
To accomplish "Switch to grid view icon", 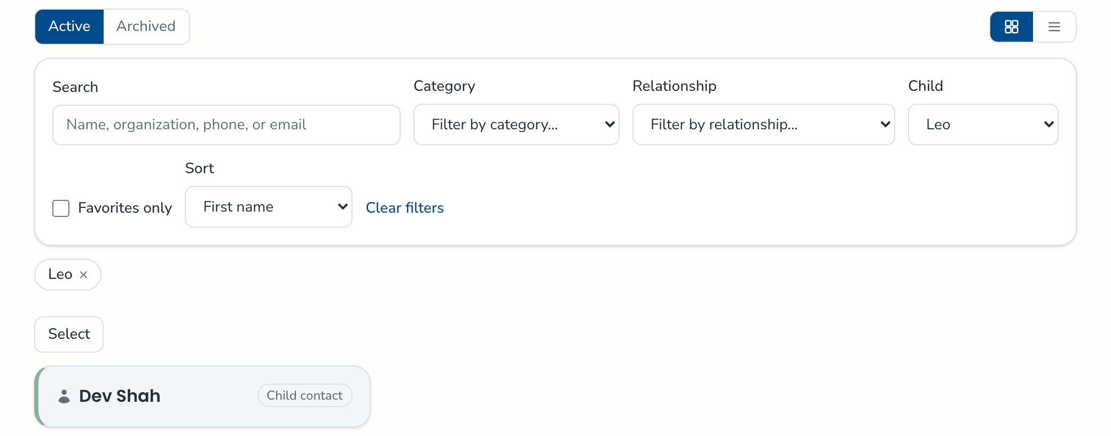I will click(x=1012, y=27).
